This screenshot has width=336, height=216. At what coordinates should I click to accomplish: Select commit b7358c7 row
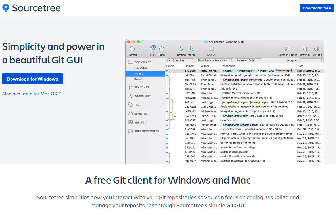click(x=245, y=71)
